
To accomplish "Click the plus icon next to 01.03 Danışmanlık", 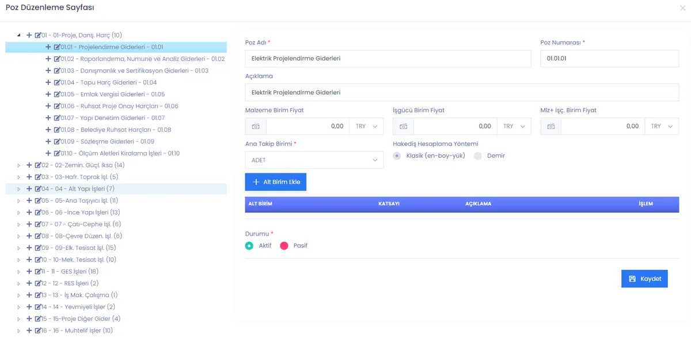I will pos(48,71).
